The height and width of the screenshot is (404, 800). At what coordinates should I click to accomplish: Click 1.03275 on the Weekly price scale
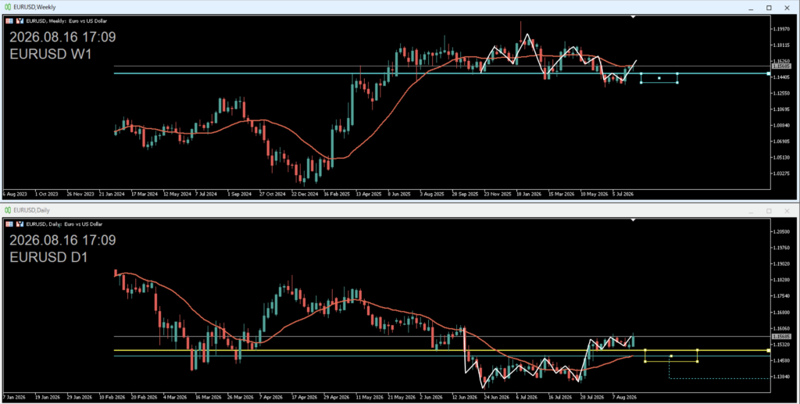(782, 173)
